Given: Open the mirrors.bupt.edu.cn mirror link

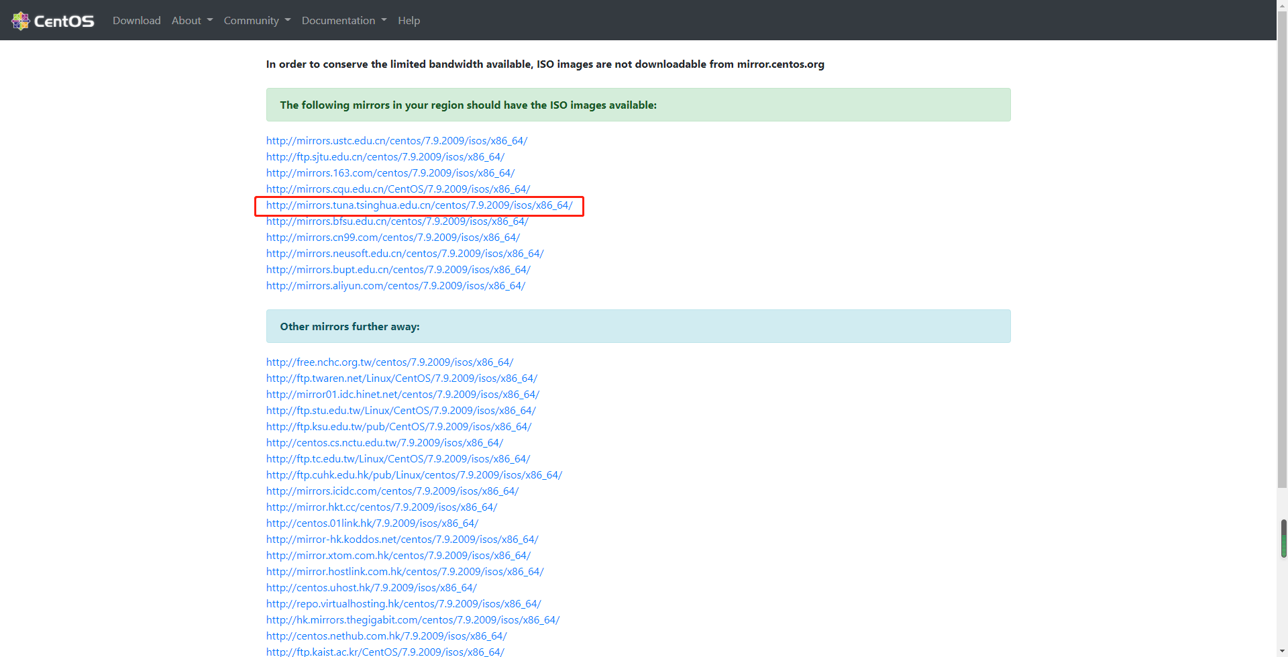Looking at the screenshot, I should pyautogui.click(x=398, y=270).
